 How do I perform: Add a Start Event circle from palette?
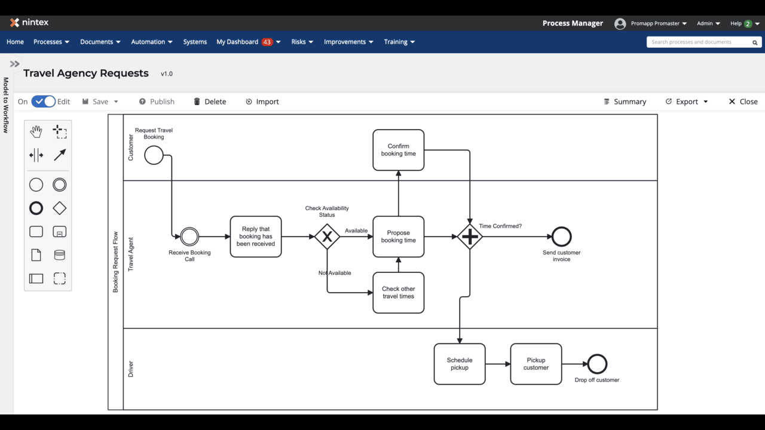click(x=36, y=185)
